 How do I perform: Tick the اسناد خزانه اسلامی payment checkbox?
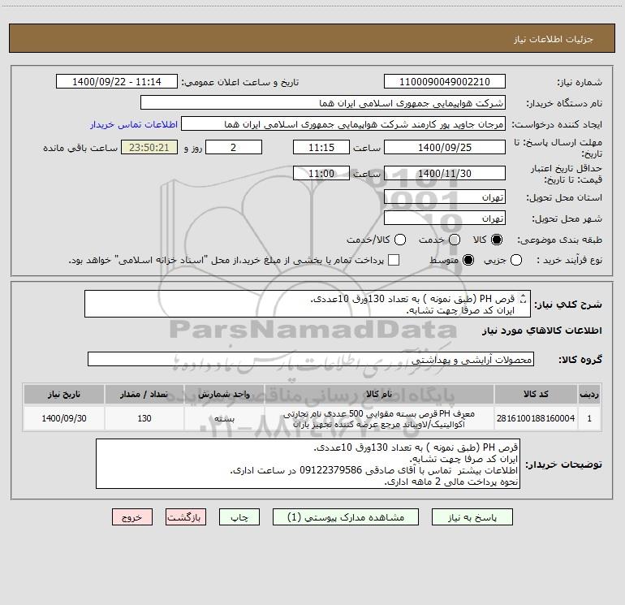(394, 260)
